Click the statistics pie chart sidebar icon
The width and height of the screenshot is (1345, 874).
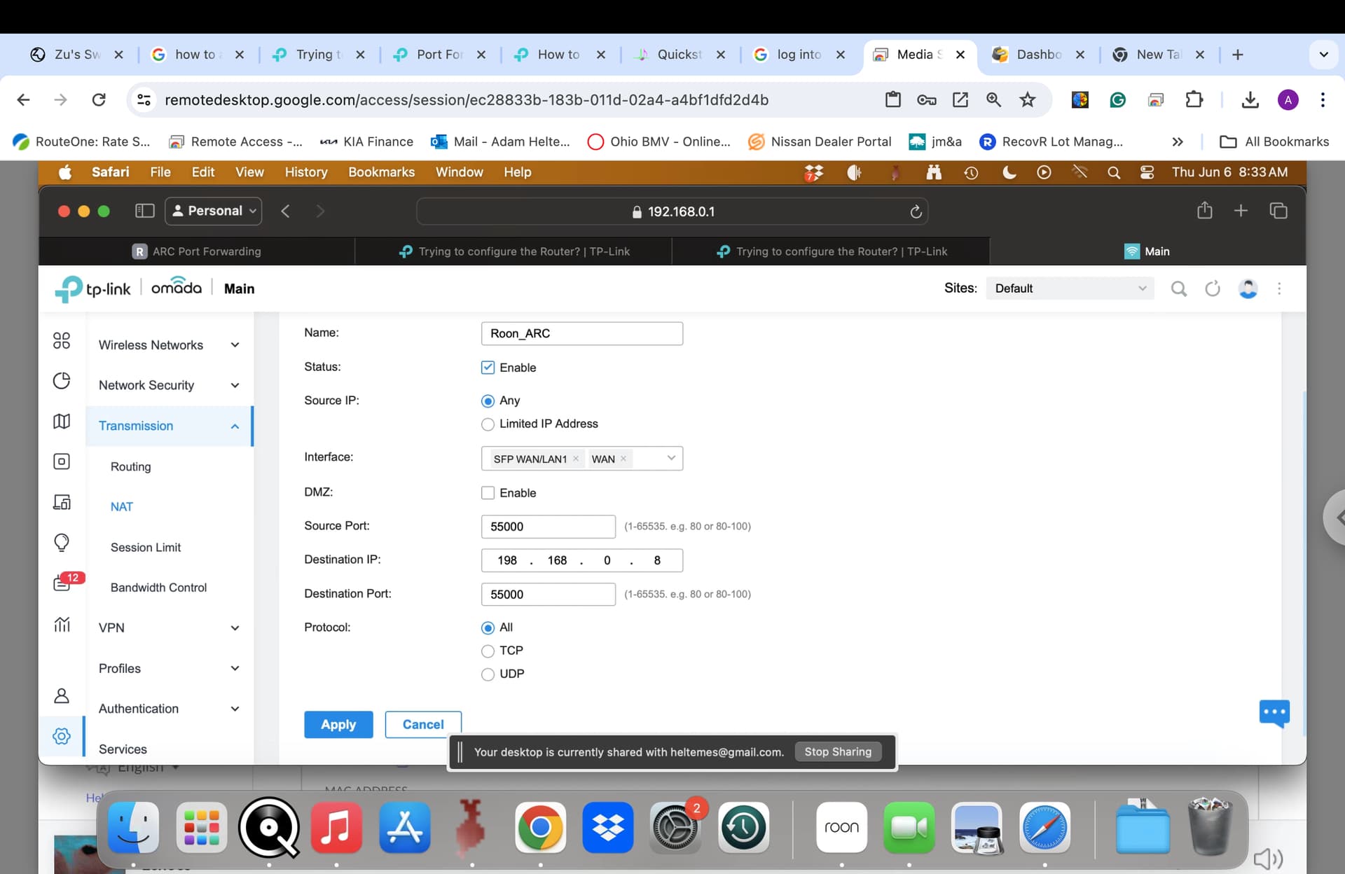tap(62, 380)
